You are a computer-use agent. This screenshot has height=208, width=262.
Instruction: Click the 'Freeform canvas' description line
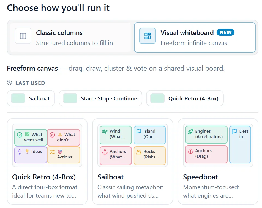tap(116, 68)
